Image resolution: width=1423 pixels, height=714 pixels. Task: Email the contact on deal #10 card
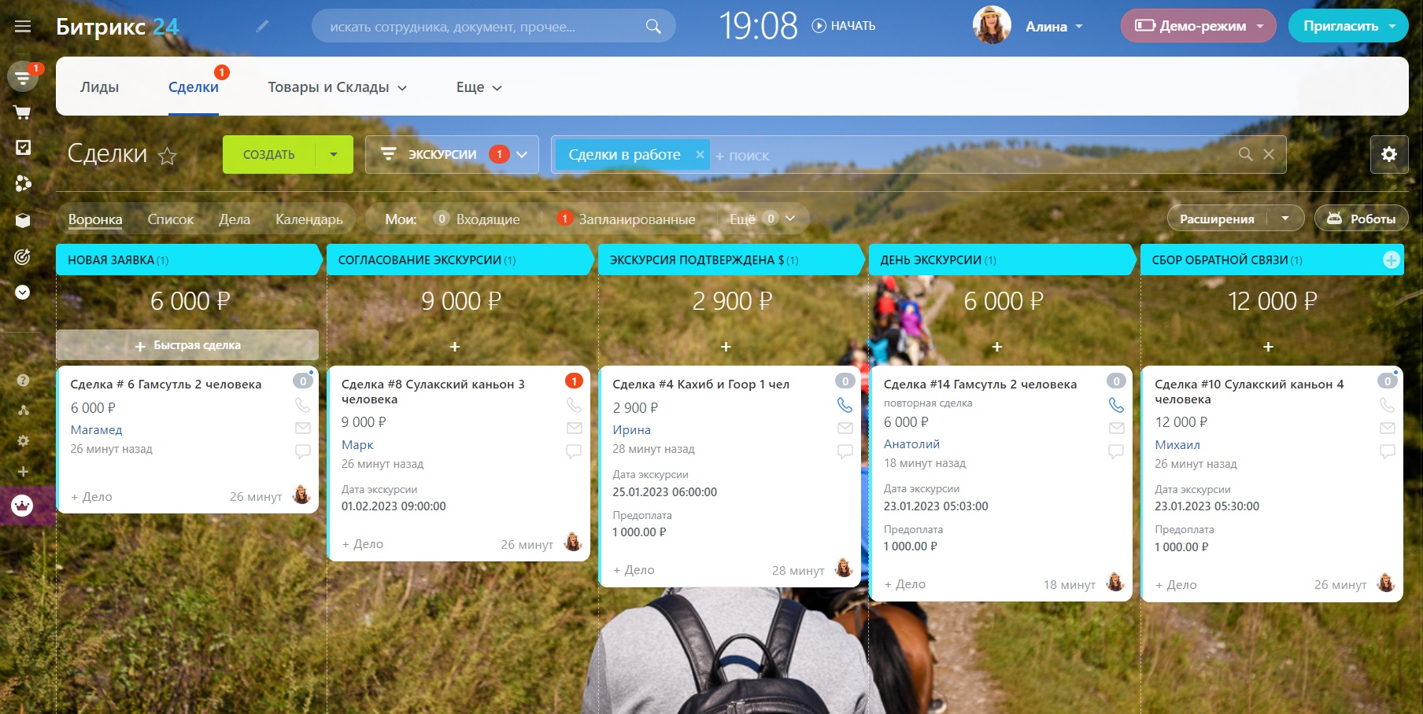pos(1387,428)
